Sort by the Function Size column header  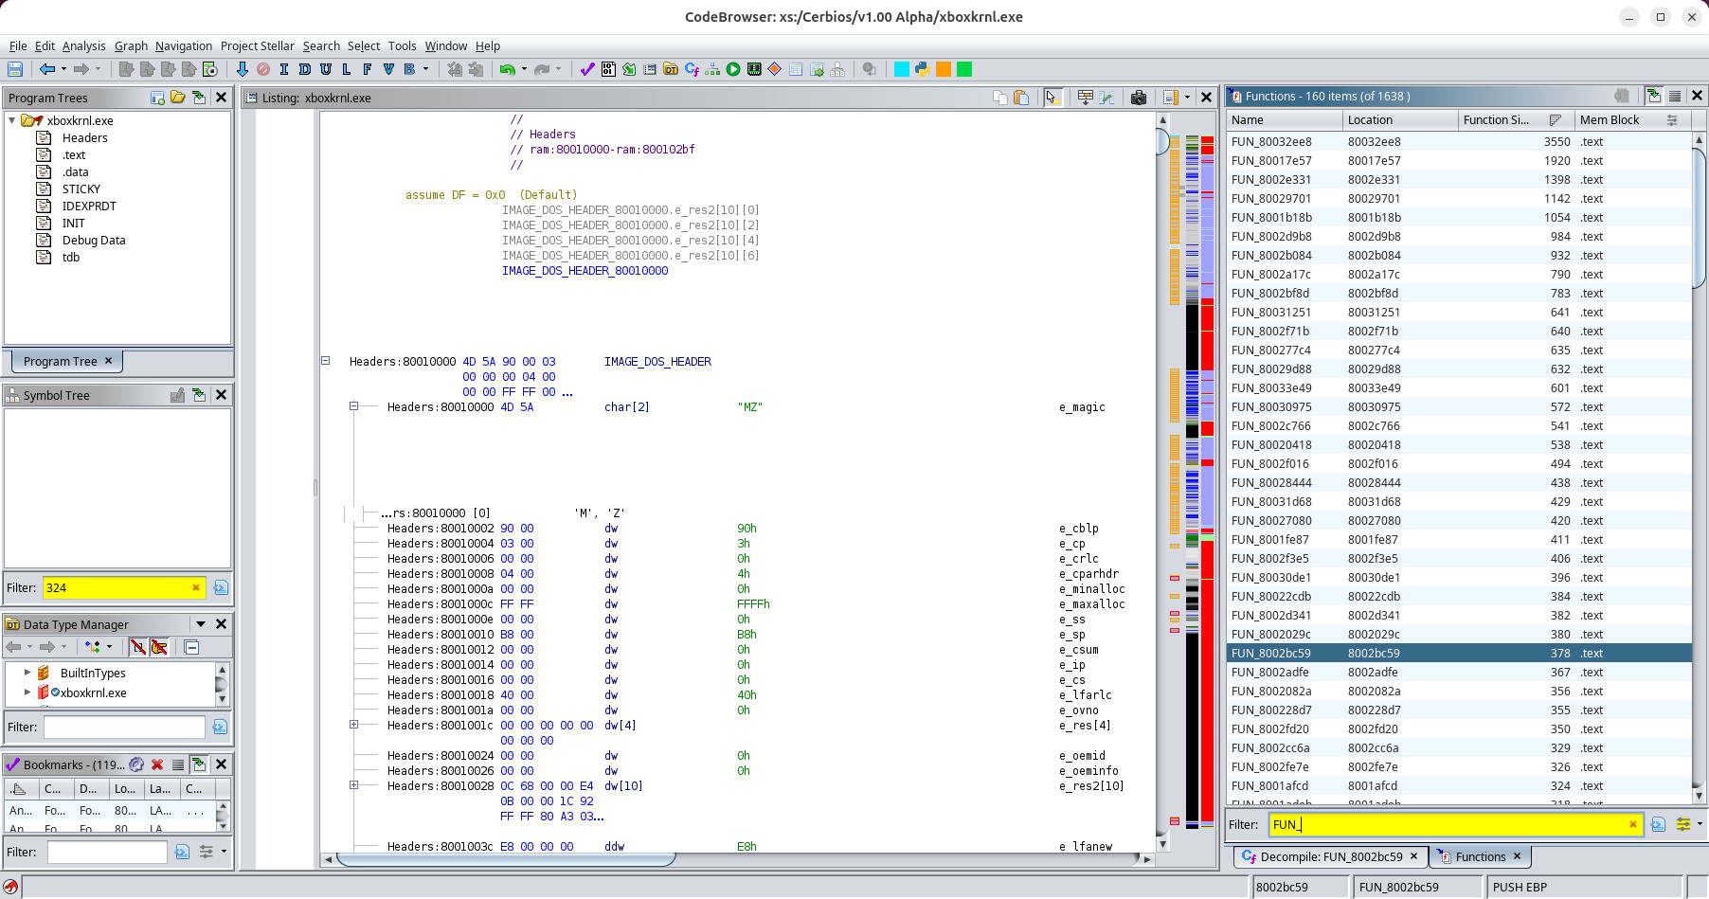(x=1516, y=119)
